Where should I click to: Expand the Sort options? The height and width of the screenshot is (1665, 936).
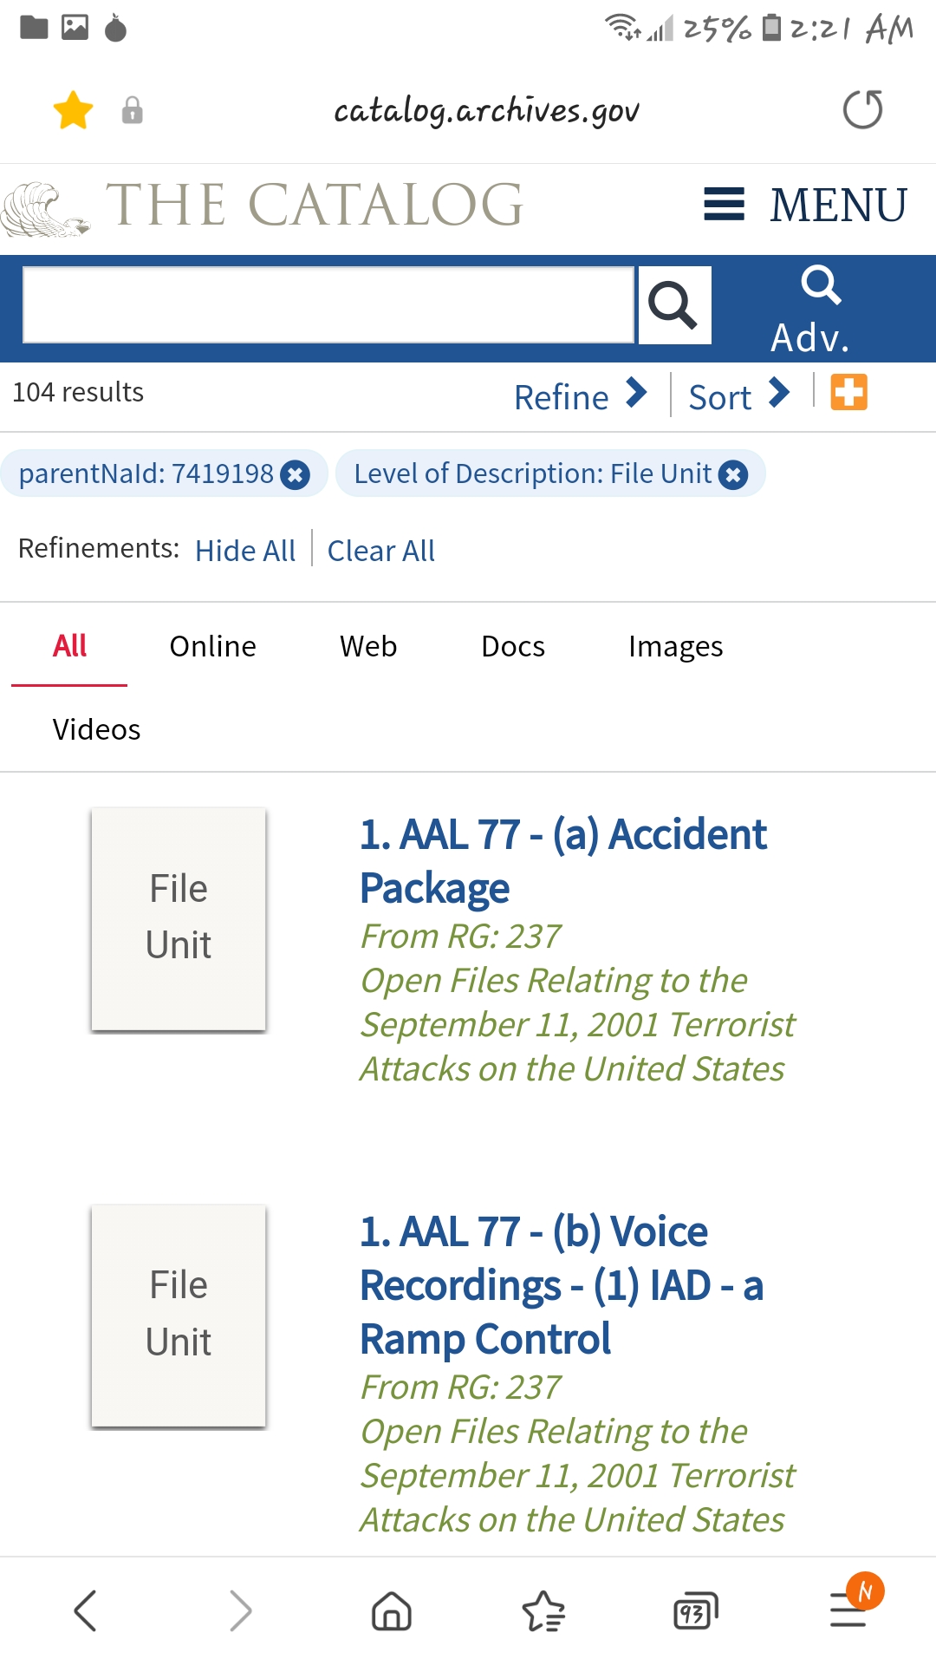(x=738, y=395)
